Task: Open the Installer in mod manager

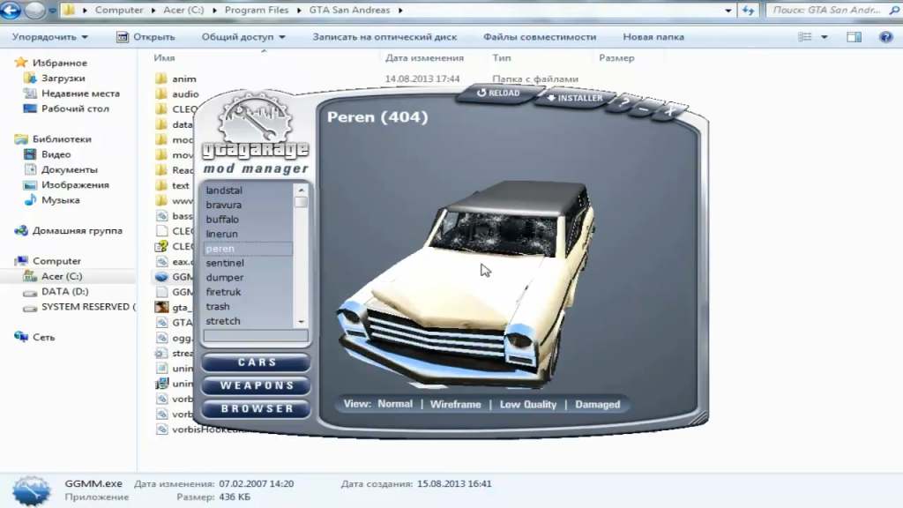Action: (x=574, y=98)
